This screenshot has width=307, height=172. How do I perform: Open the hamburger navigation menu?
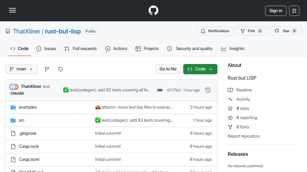12,10
